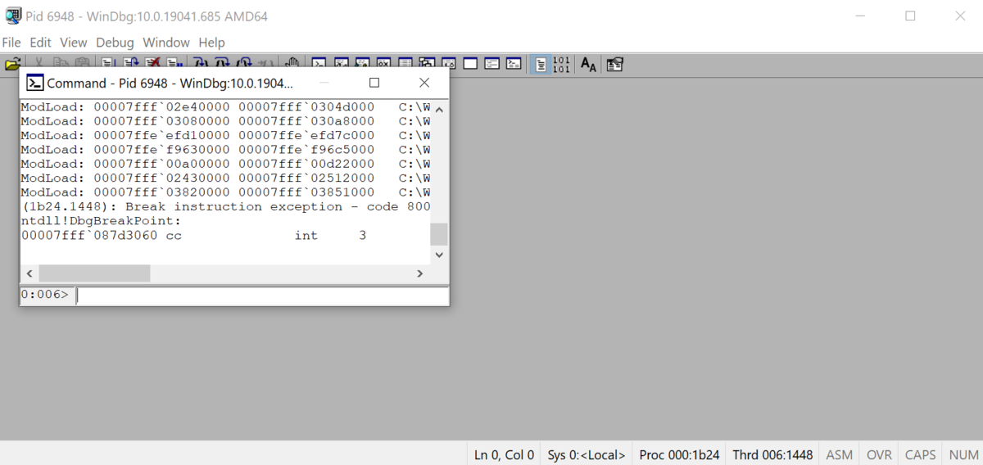Toggle Source Mode On toolbar button
The image size is (983, 465).
541,64
